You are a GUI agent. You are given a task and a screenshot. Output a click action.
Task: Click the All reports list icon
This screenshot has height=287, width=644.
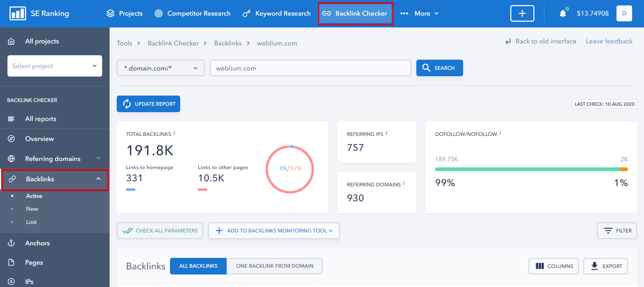click(x=11, y=119)
